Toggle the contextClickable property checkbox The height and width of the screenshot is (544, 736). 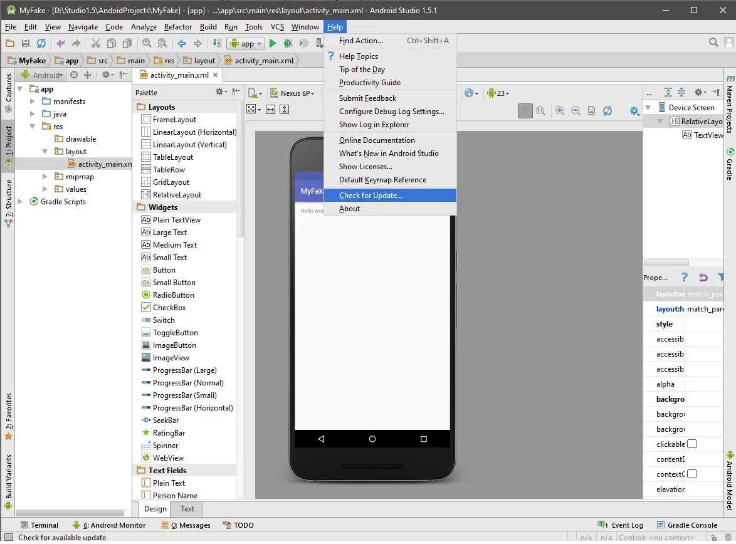(691, 474)
